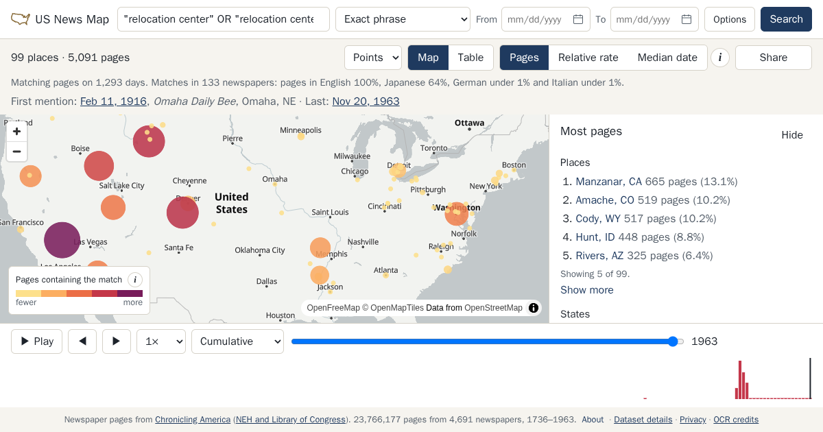Open the Exact phrase match type dropdown

click(403, 19)
